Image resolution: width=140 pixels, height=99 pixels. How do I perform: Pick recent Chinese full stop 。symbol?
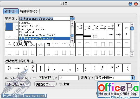[x=64, y=68]
